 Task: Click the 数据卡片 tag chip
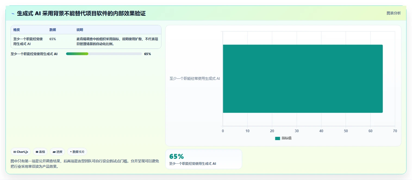(x=77, y=152)
